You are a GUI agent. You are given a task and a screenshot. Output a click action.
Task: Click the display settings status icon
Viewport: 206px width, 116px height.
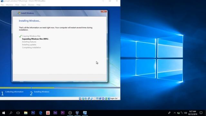click(97, 99)
